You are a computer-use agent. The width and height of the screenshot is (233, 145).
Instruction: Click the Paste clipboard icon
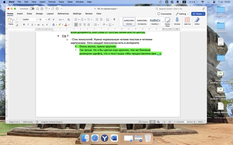click(x=11, y=20)
